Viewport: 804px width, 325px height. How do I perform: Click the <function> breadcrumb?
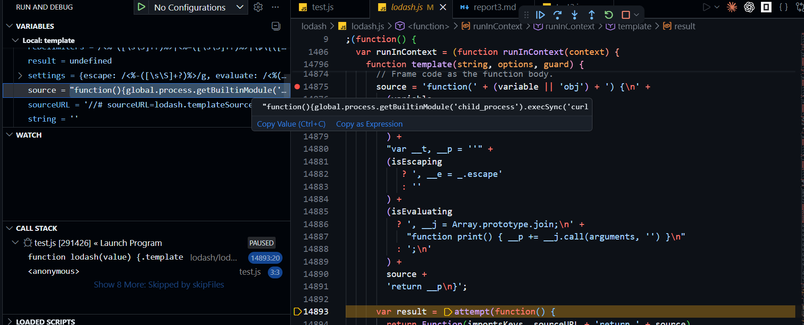(429, 27)
